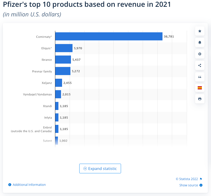Screen dimensions: 211x196
Task: Click the value label 2,015
Action: [66, 94]
